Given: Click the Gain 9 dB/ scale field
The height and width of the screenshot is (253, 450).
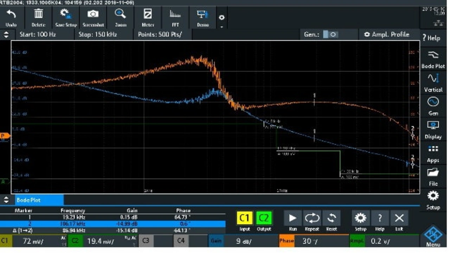Looking at the screenshot, I should (x=243, y=241).
